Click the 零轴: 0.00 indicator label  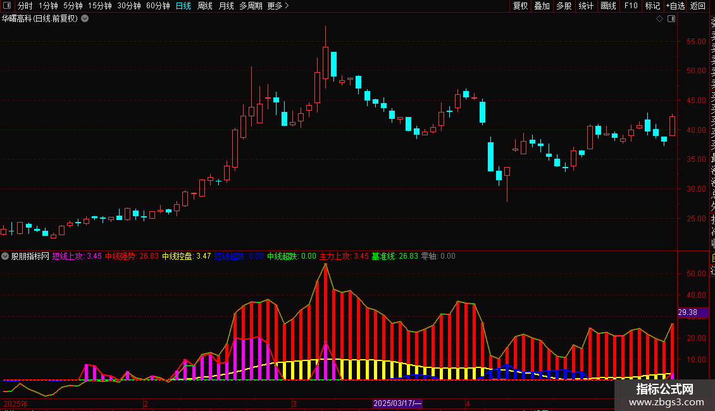point(438,256)
